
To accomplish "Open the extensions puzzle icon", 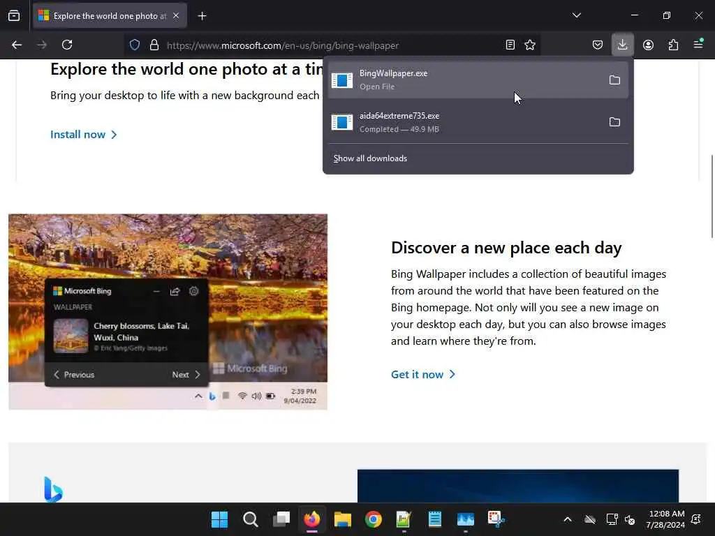I will (673, 45).
